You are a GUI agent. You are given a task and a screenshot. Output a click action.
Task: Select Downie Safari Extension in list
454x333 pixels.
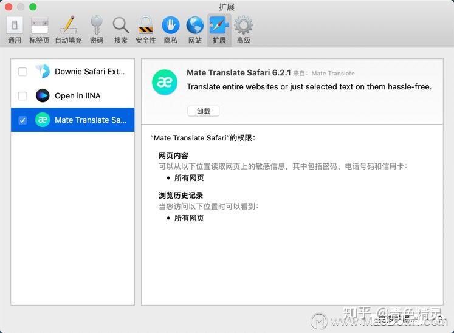(73, 72)
